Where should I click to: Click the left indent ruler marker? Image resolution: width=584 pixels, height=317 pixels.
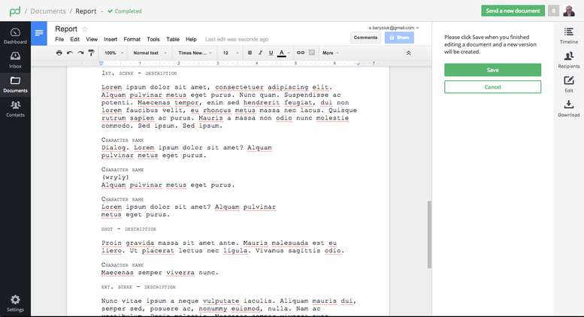pyautogui.click(x=101, y=63)
